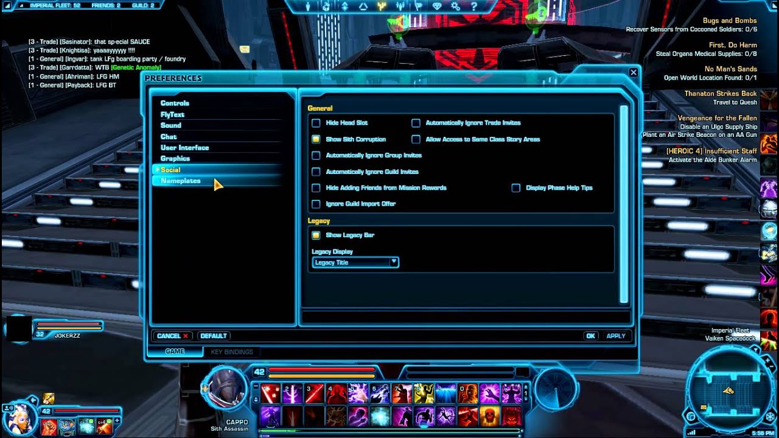Enable Automatically Ignore Trade Invites
779x438 pixels.
[x=416, y=123]
